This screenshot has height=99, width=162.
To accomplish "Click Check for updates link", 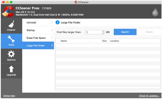I will (x=149, y=96).
